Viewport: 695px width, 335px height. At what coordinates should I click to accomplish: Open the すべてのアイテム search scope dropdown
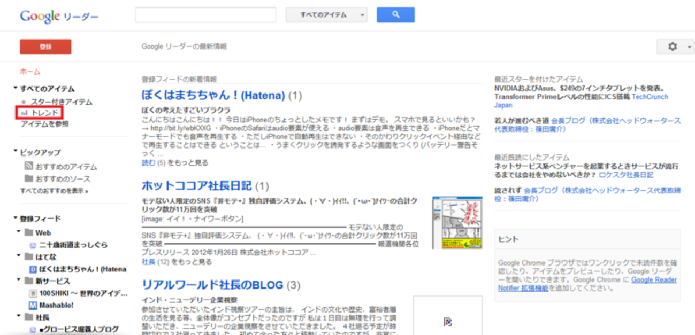click(x=326, y=15)
